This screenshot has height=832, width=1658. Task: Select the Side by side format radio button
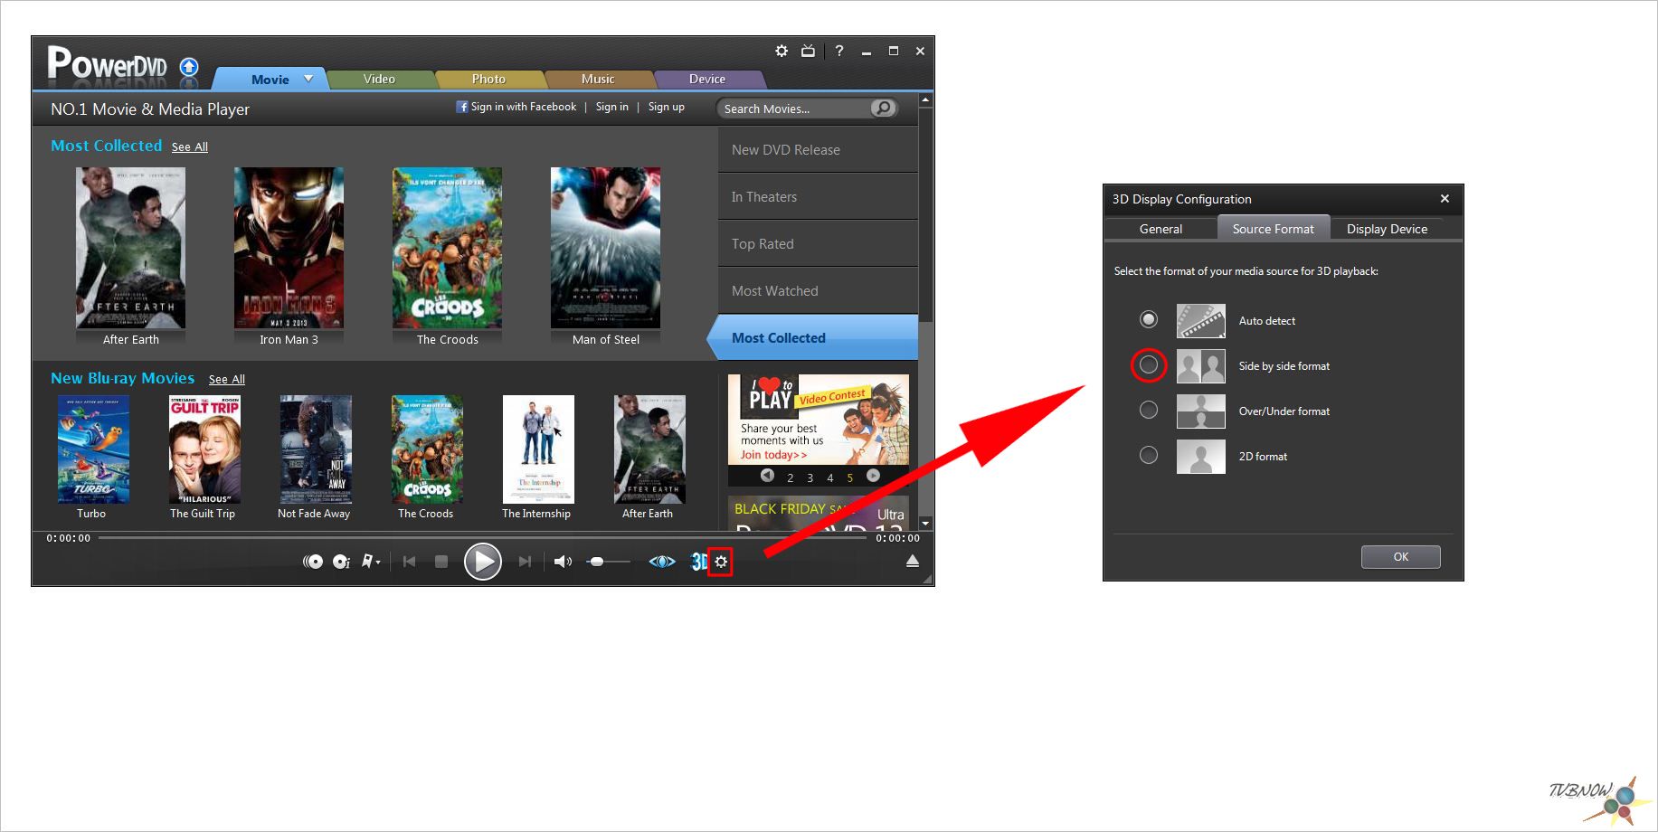point(1149,364)
